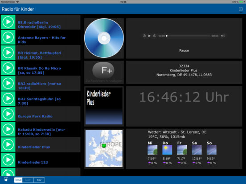The height and width of the screenshot is (184, 246).
Task: Play Antenne Bayern Hits for Kids
Action: [8, 37]
